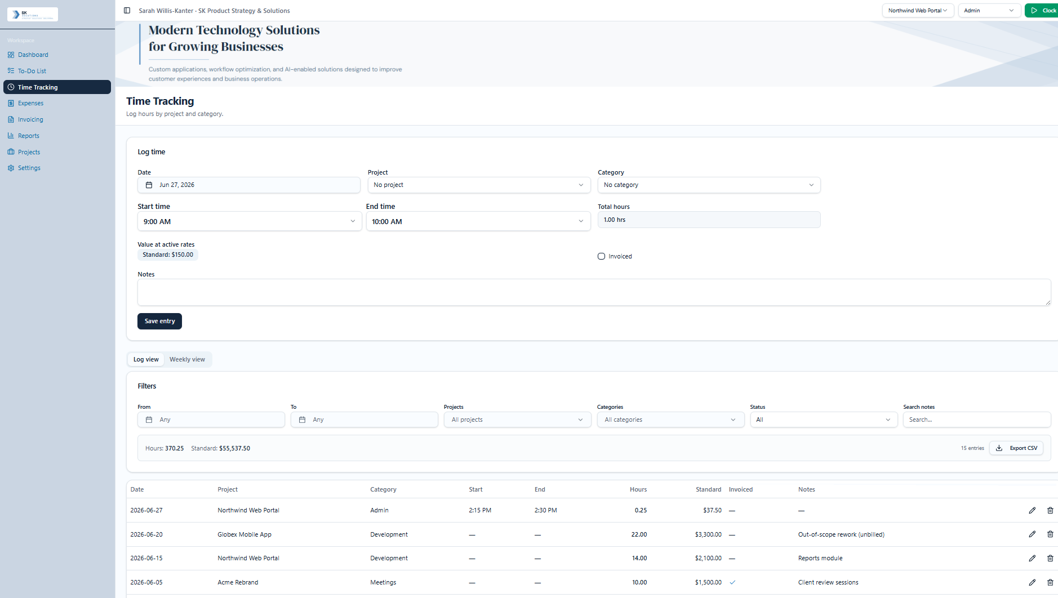This screenshot has height=598, width=1058.
Task: Click the Total hours field
Action: tap(709, 220)
